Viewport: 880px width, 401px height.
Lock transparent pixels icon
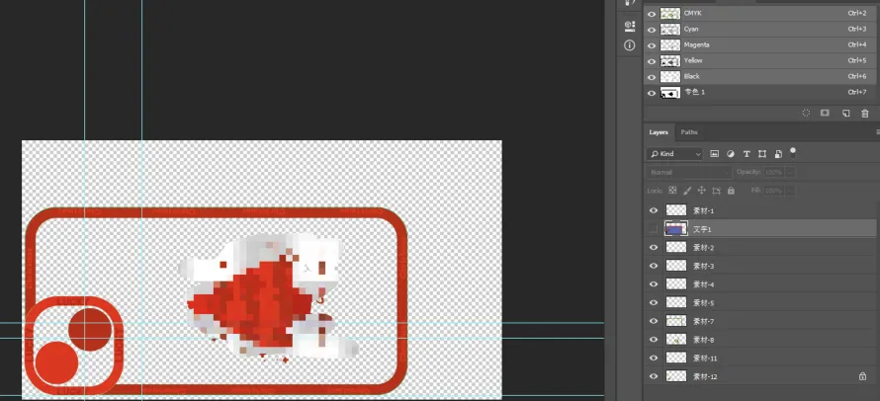coord(672,191)
